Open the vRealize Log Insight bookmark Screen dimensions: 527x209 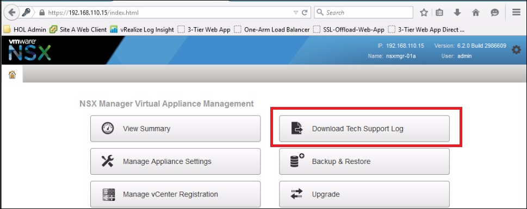[x=142, y=29]
